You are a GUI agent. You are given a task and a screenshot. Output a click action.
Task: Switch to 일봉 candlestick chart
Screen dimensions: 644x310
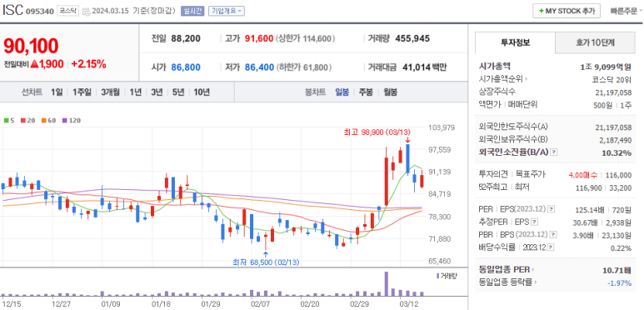pos(342,92)
